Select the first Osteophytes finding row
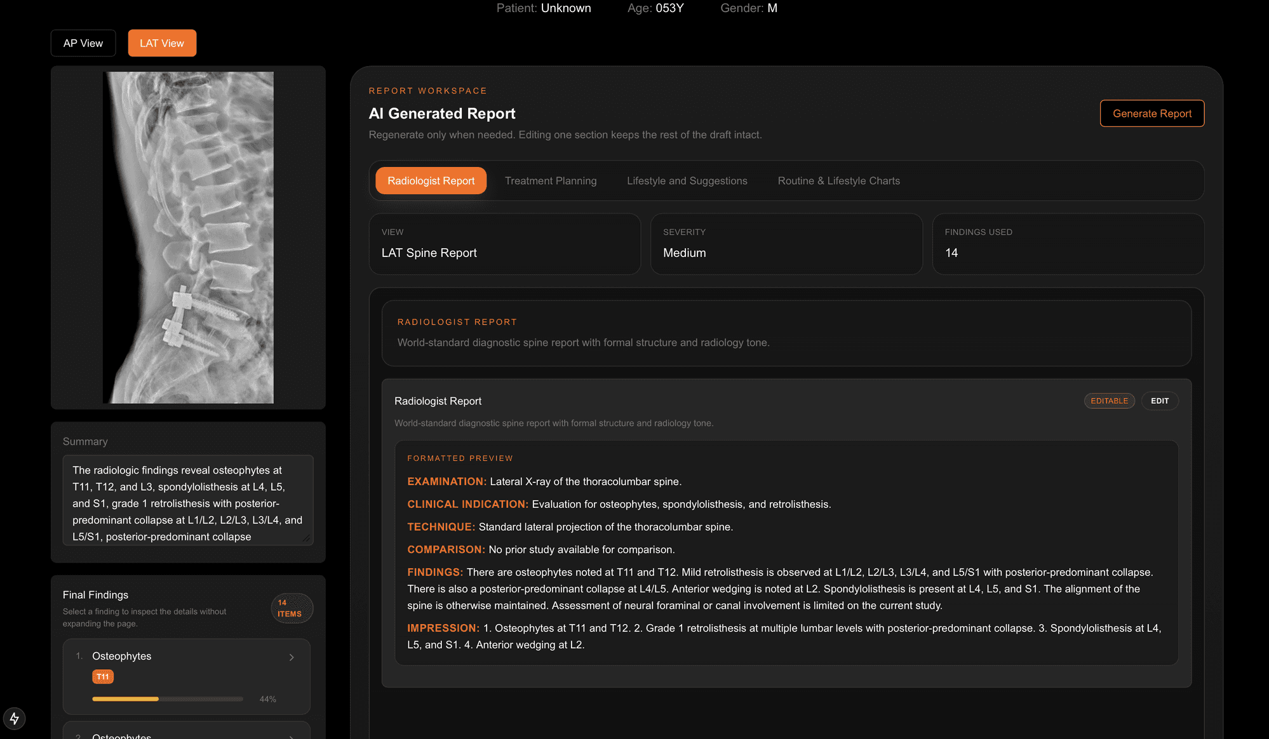The height and width of the screenshot is (739, 1269). tap(187, 677)
